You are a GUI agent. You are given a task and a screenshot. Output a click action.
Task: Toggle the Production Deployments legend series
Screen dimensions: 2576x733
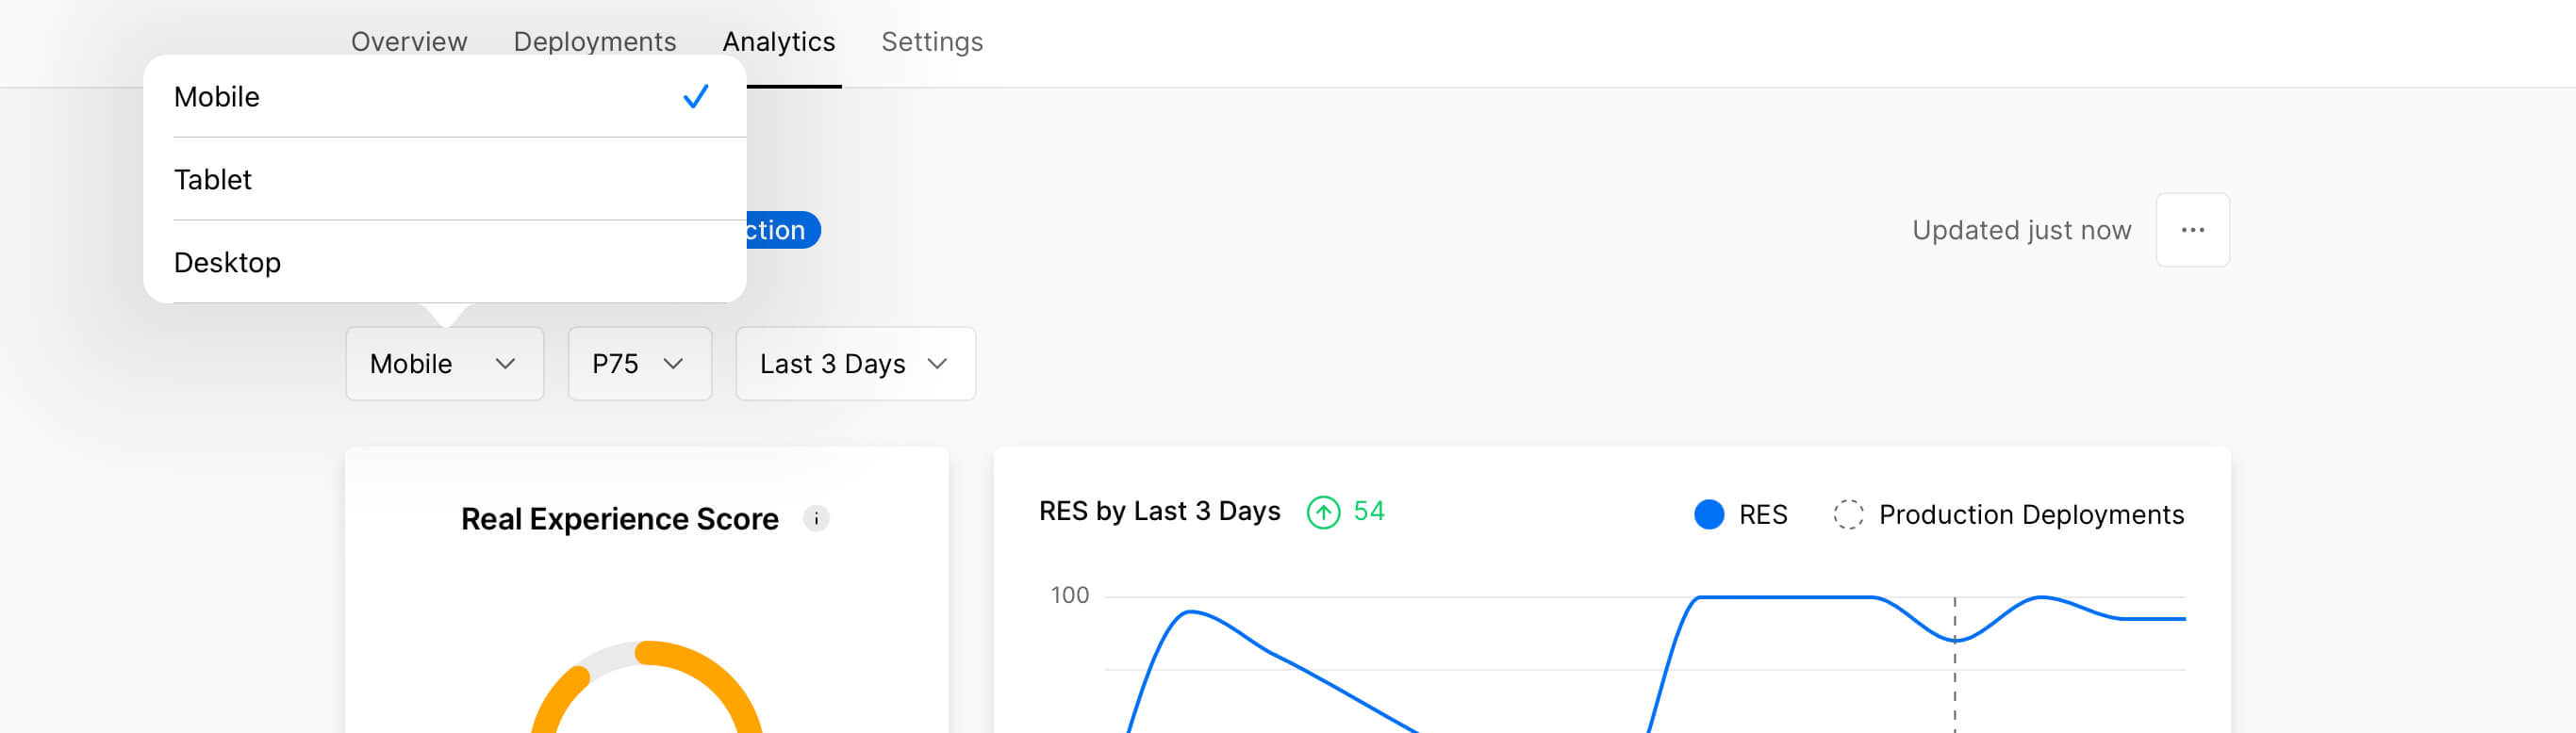(x=2008, y=514)
